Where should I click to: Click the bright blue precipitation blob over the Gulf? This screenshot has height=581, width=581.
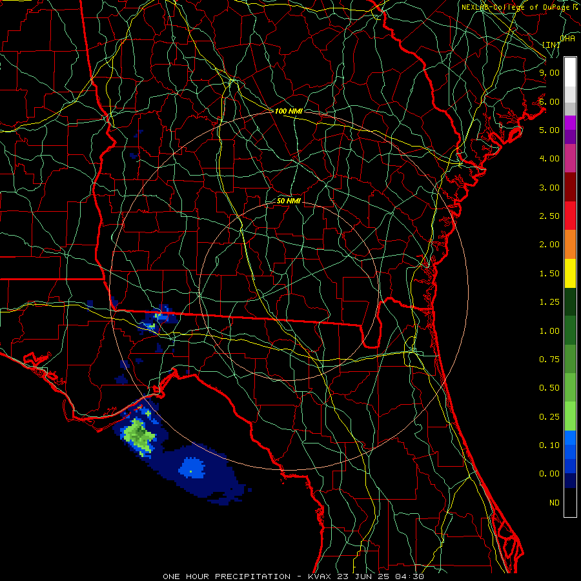pyautogui.click(x=192, y=468)
